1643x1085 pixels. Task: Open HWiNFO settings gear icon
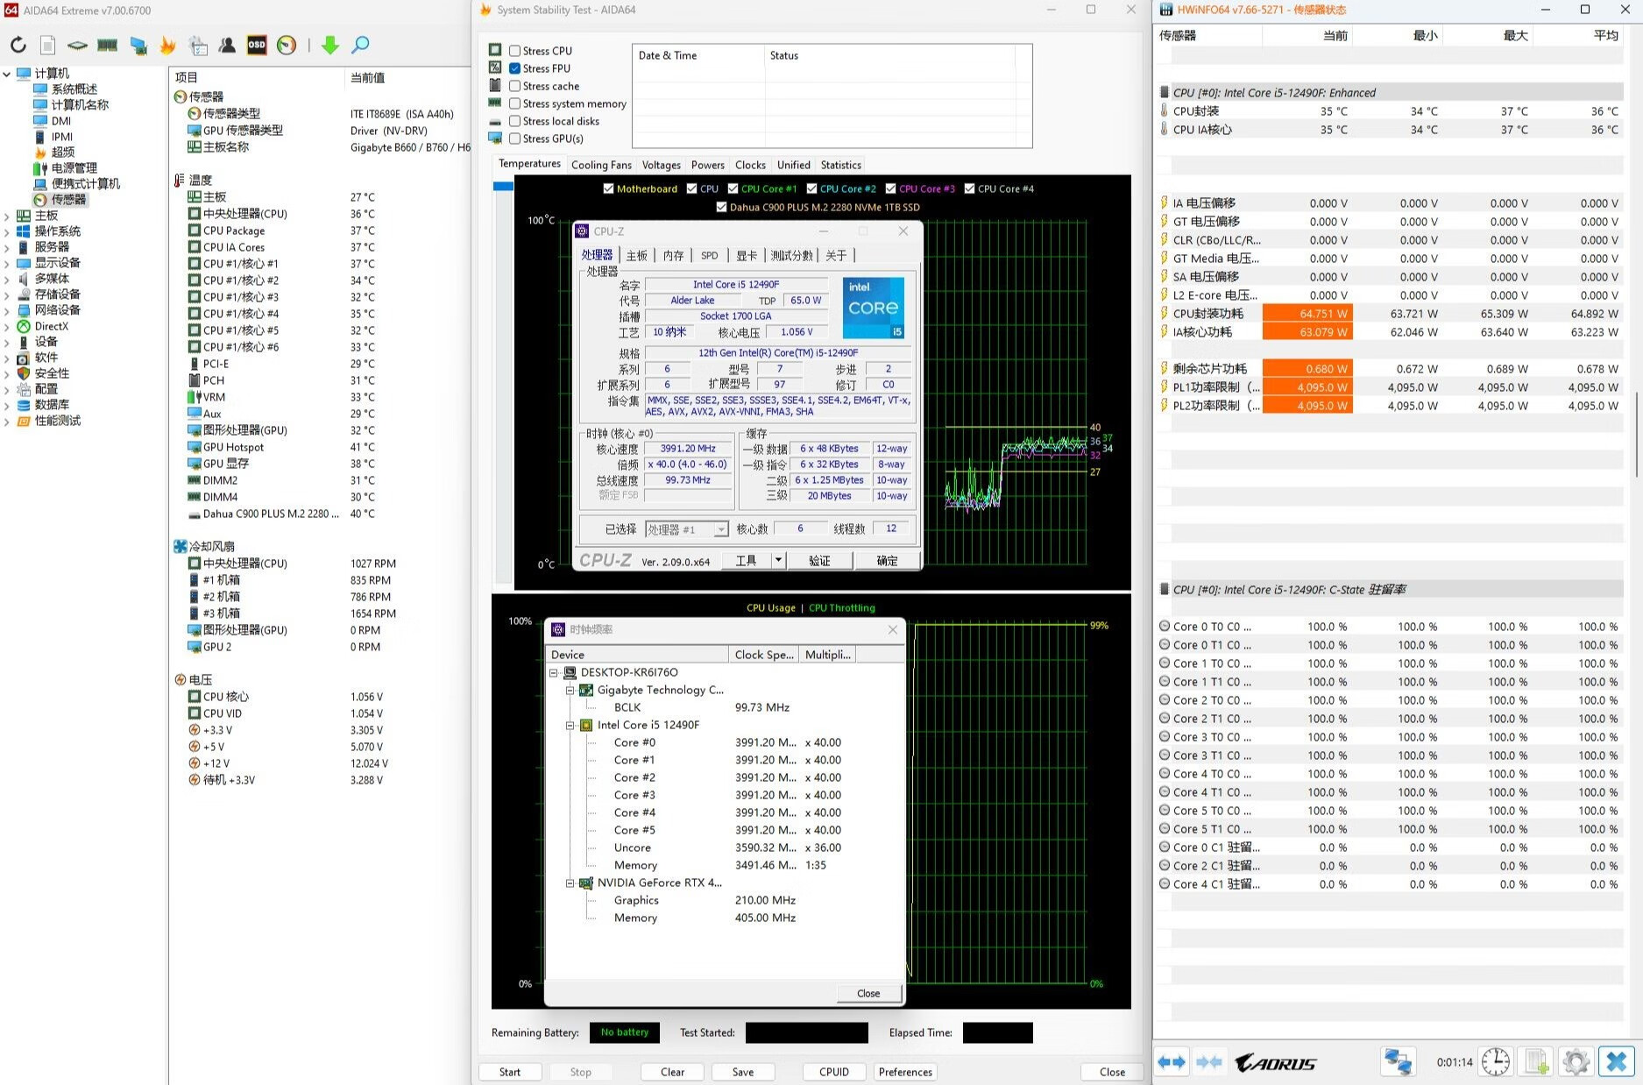[x=1576, y=1062]
